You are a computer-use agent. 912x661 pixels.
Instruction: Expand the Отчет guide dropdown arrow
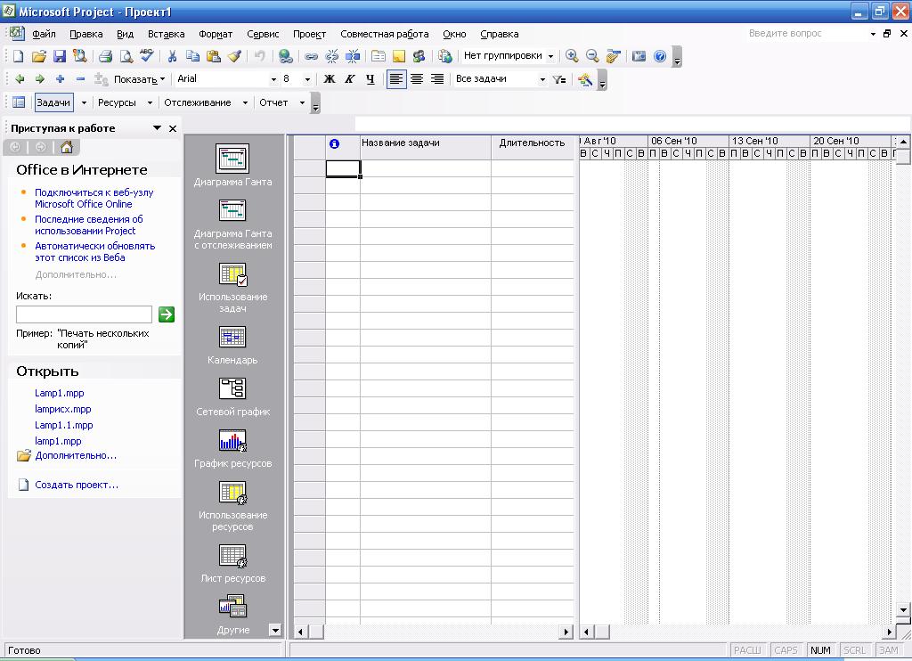(x=302, y=102)
